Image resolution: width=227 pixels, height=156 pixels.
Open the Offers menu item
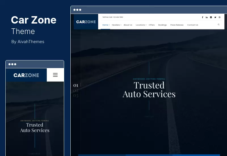[152, 25]
